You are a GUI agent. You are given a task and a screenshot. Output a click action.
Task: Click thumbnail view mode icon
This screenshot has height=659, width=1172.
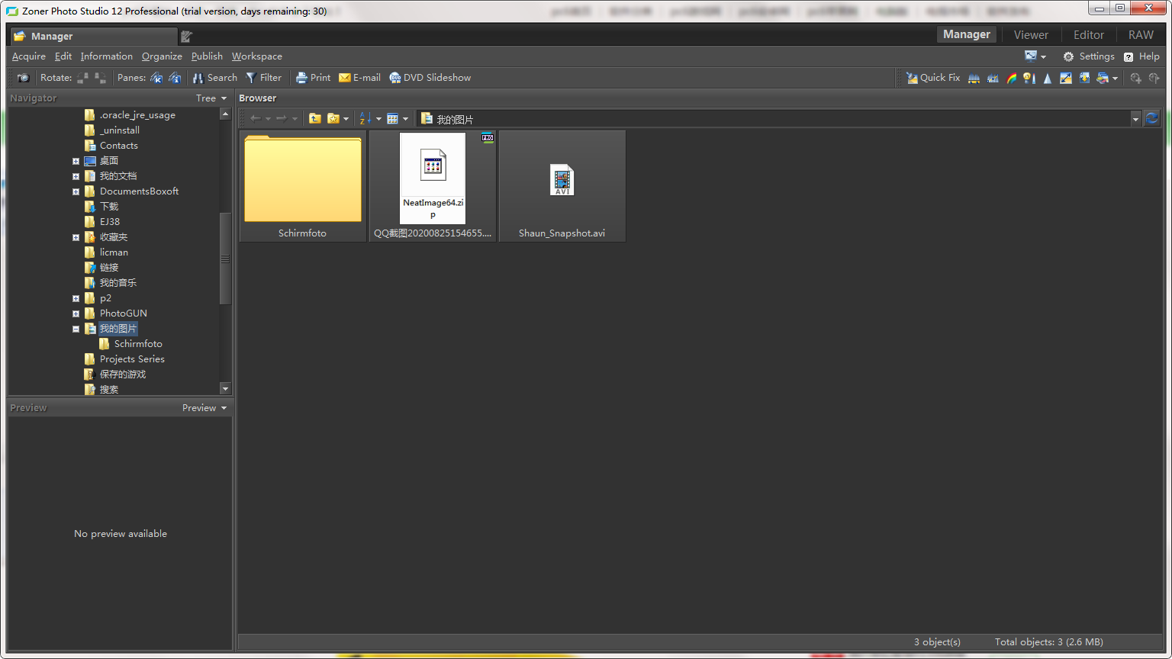coord(392,119)
